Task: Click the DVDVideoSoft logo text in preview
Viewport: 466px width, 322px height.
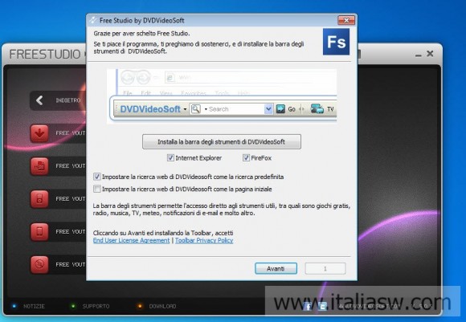Action: click(150, 109)
